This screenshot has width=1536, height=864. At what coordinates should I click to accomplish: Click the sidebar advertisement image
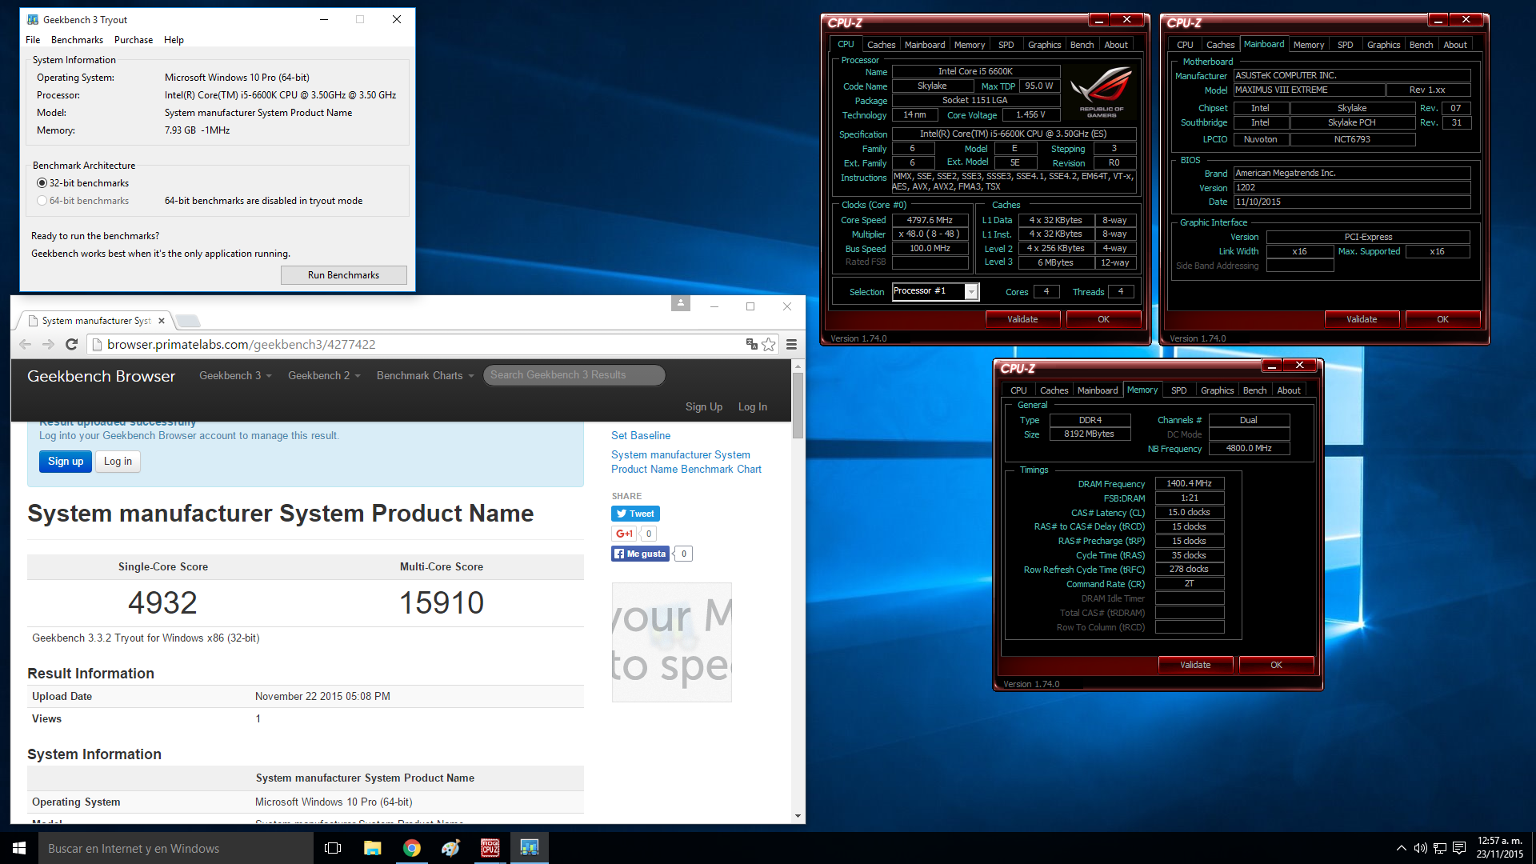[x=672, y=642]
